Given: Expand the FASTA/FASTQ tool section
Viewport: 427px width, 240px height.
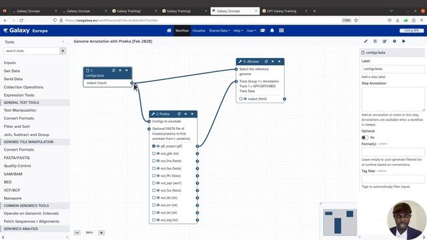Looking at the screenshot, I should coord(17,158).
